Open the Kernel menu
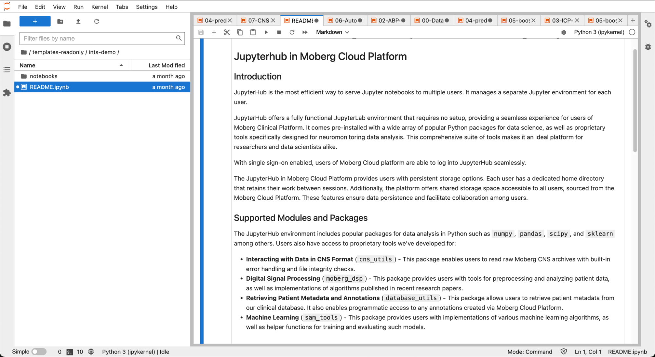The width and height of the screenshot is (655, 357). [x=99, y=7]
